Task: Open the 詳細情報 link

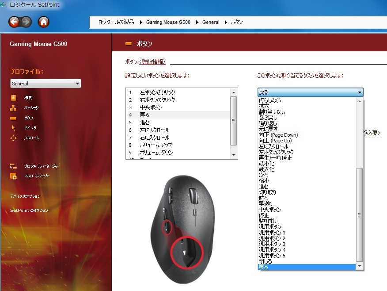Action: click(152, 62)
